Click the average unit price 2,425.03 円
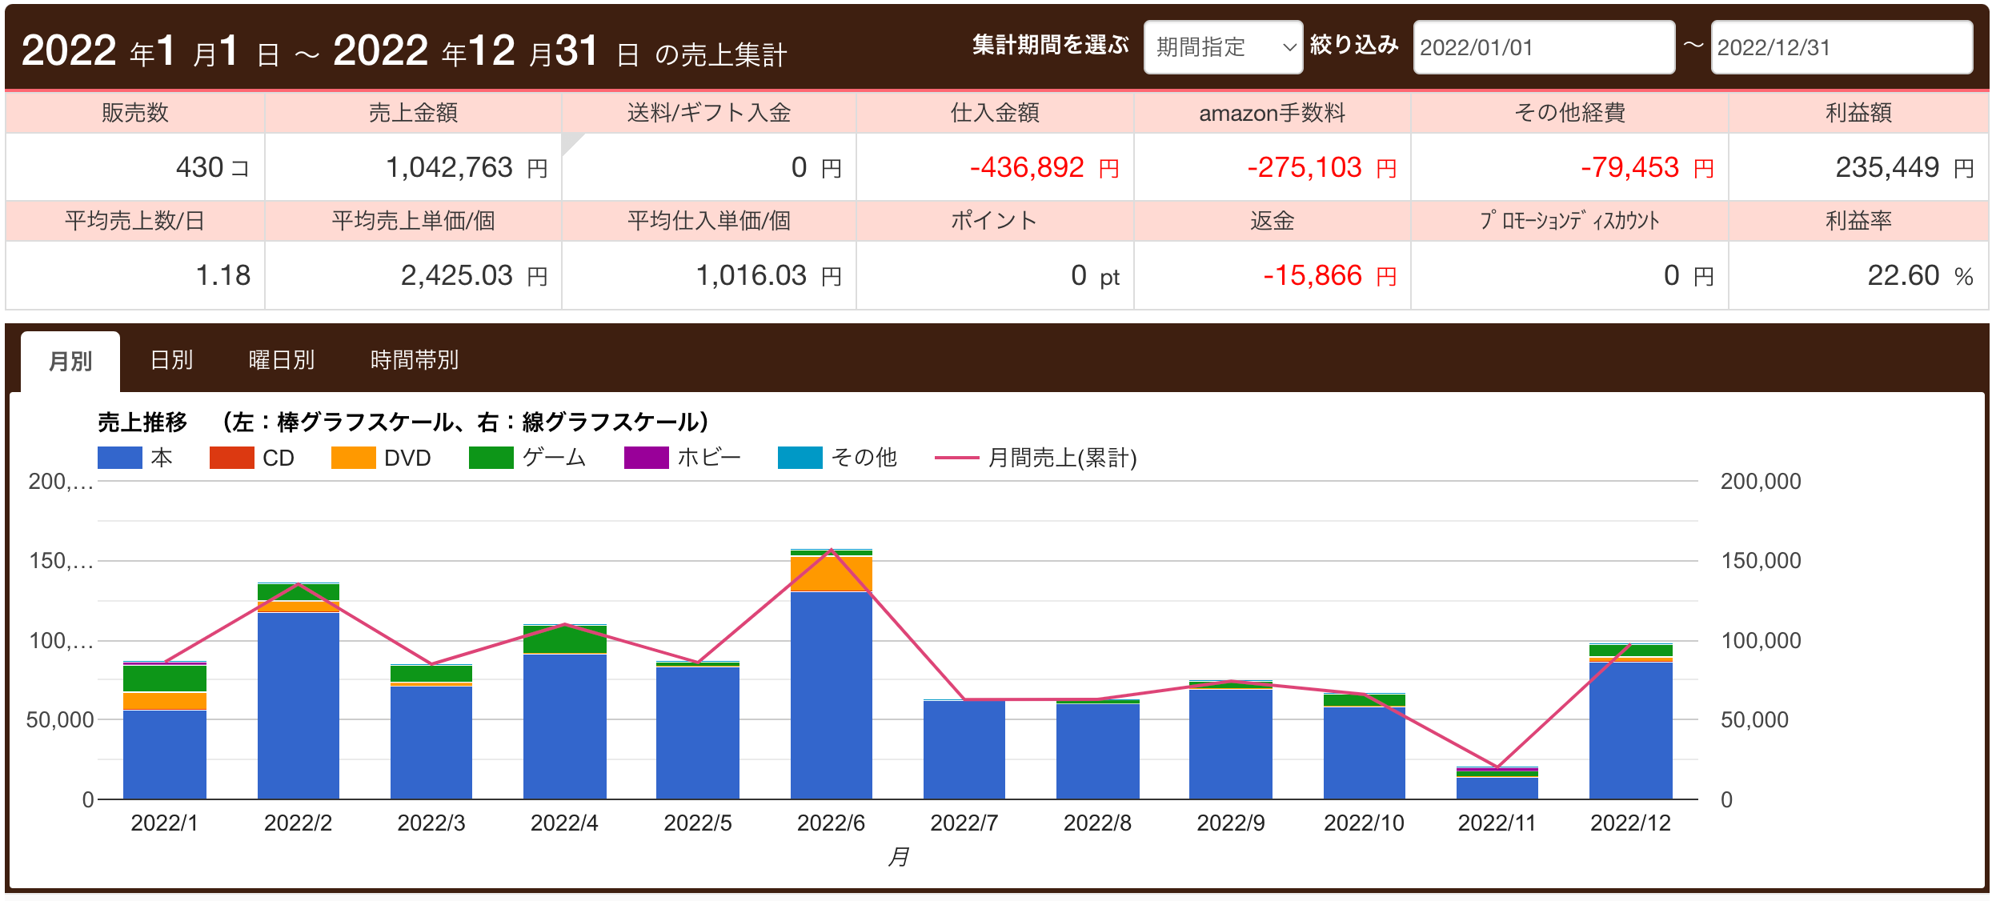1996x901 pixels. coord(474,276)
